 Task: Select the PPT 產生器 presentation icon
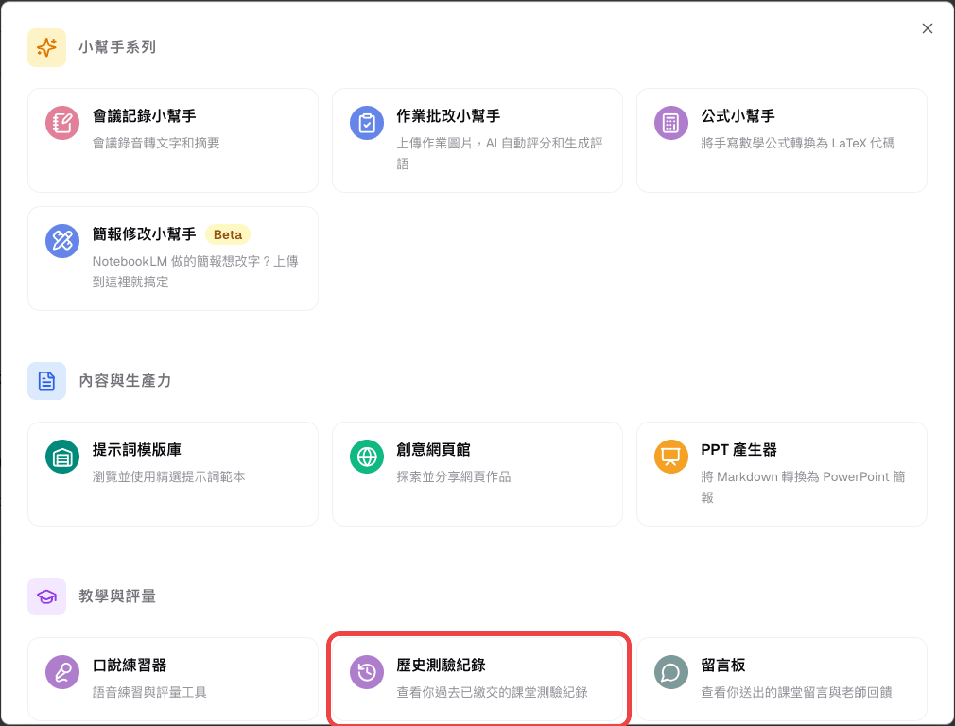(671, 457)
